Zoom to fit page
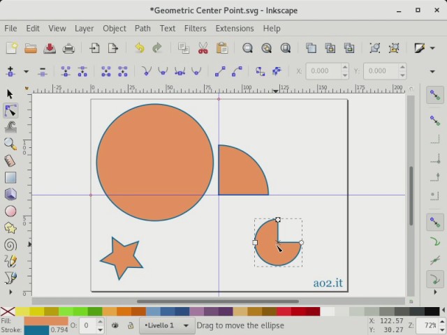 [286, 48]
